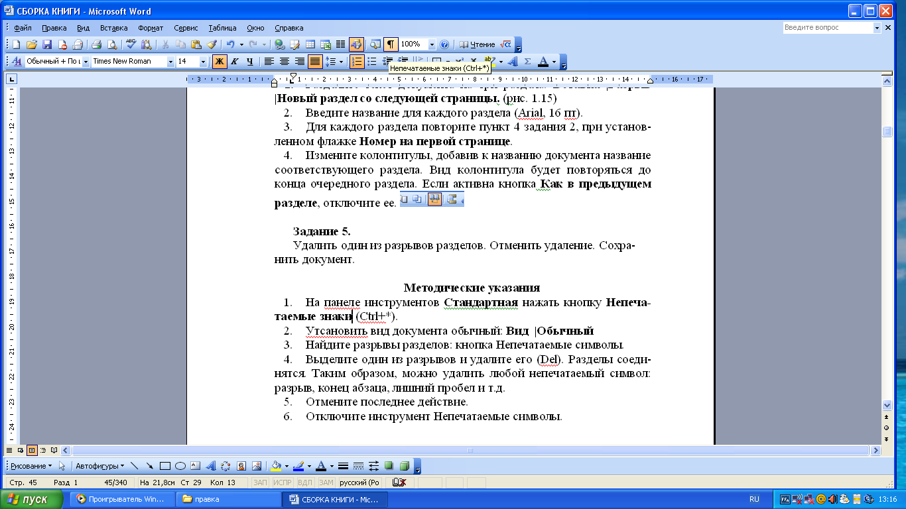The width and height of the screenshot is (906, 509).
Task: Click the vertical scrollbar down arrow
Action: point(887,404)
